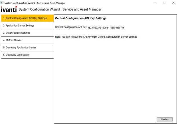The image size is (178, 124).
Task: Open Discovery Application Server step
Action: [x=27, y=48]
